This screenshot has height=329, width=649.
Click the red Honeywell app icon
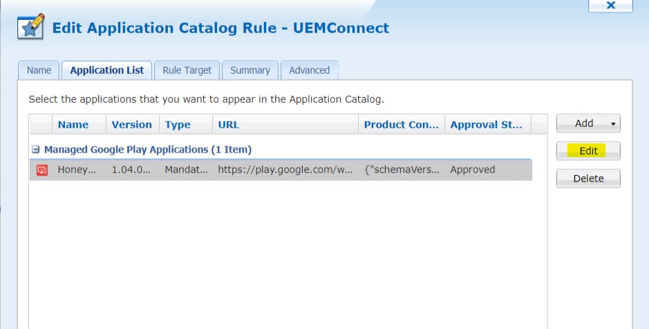pyautogui.click(x=42, y=170)
